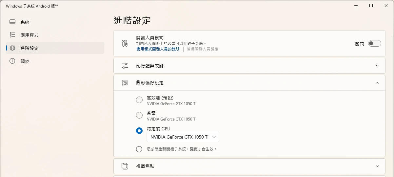The width and height of the screenshot is (394, 177).
Task: Click the 進階設定 gear icon in sidebar
Action: [x=12, y=48]
